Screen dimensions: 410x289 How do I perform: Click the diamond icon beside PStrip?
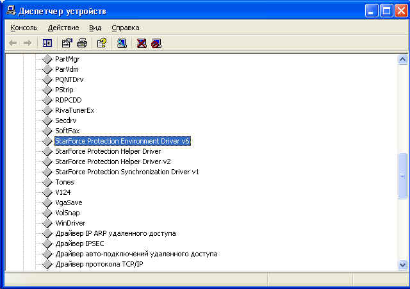47,90
